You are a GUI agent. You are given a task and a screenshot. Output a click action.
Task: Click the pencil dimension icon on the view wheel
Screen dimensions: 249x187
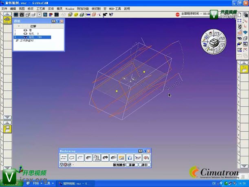tap(209, 50)
